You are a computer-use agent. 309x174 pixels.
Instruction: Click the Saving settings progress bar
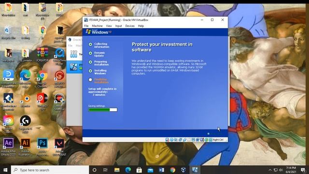pyautogui.click(x=103, y=110)
